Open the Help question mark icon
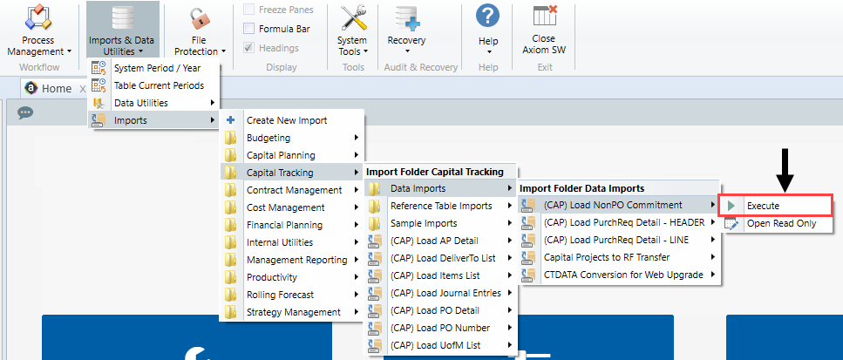The width and height of the screenshot is (843, 360). click(487, 16)
